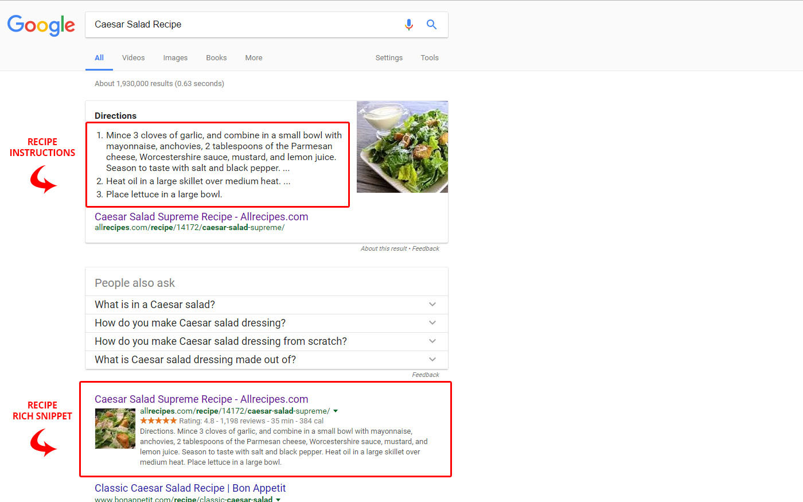Open Allrecipes Caesar Salad Supreme rich snippet title
Image resolution: width=803 pixels, height=502 pixels.
(x=201, y=399)
